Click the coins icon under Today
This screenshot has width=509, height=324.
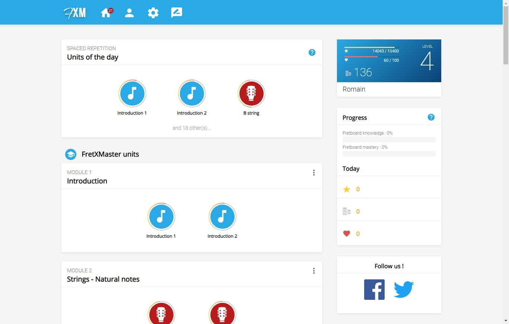pyautogui.click(x=347, y=211)
